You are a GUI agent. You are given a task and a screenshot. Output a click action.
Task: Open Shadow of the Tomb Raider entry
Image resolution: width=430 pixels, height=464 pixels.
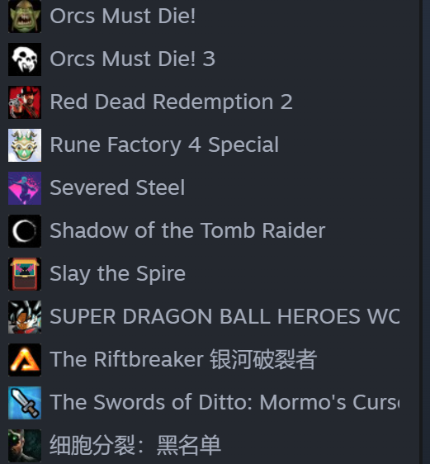click(187, 230)
